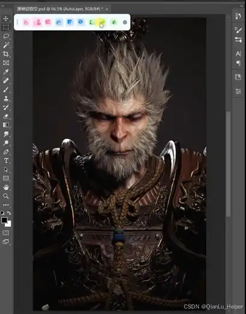
Task: Select the Eyedropper tool
Action: [6, 72]
